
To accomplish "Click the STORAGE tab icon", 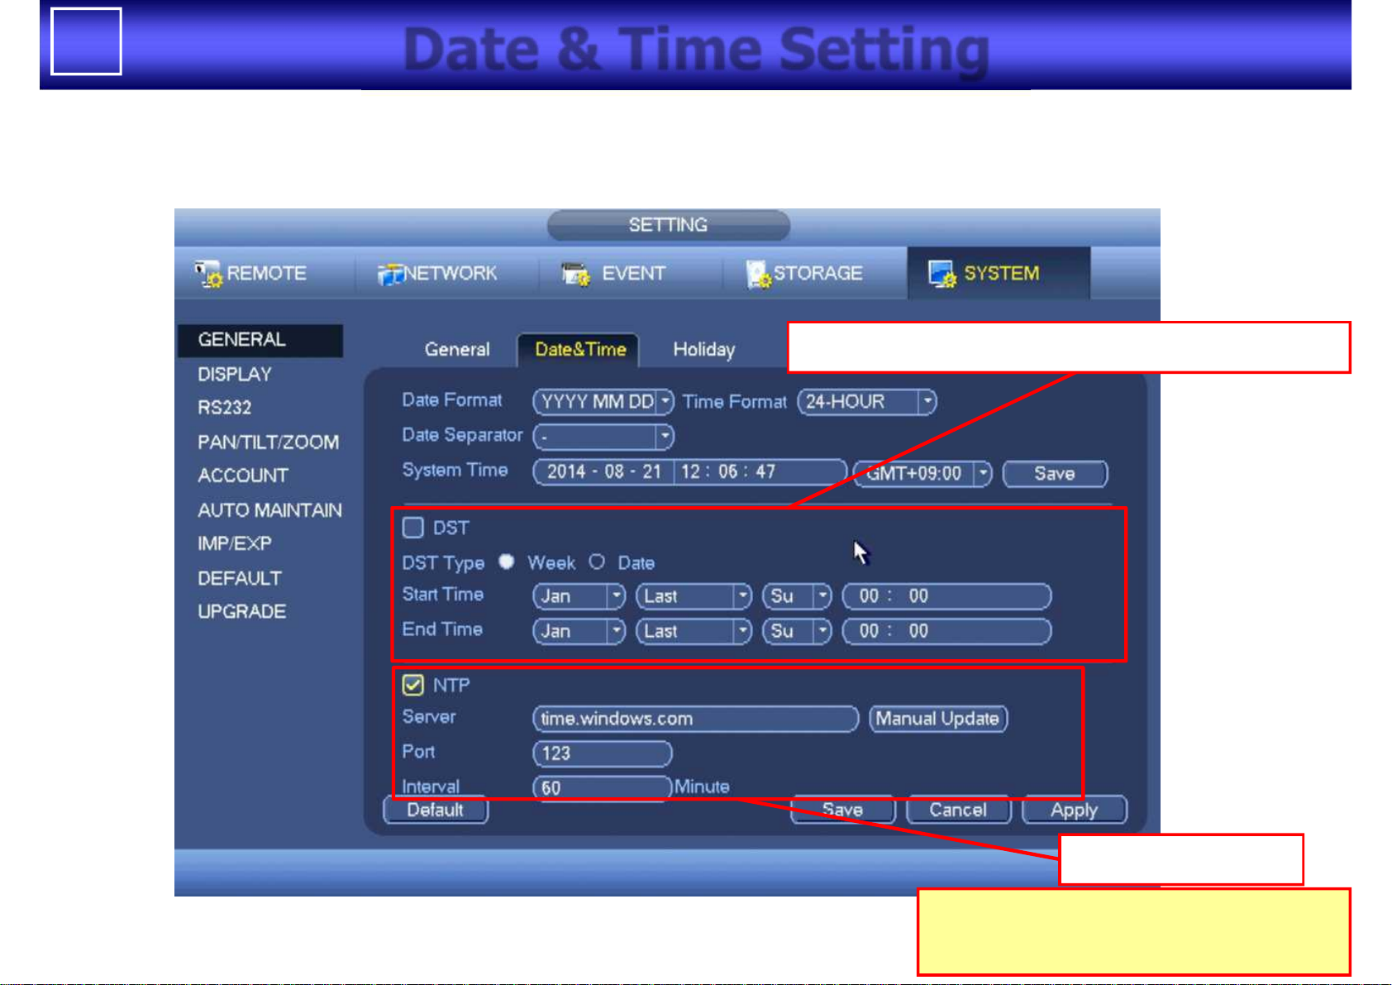I will pyautogui.click(x=758, y=274).
